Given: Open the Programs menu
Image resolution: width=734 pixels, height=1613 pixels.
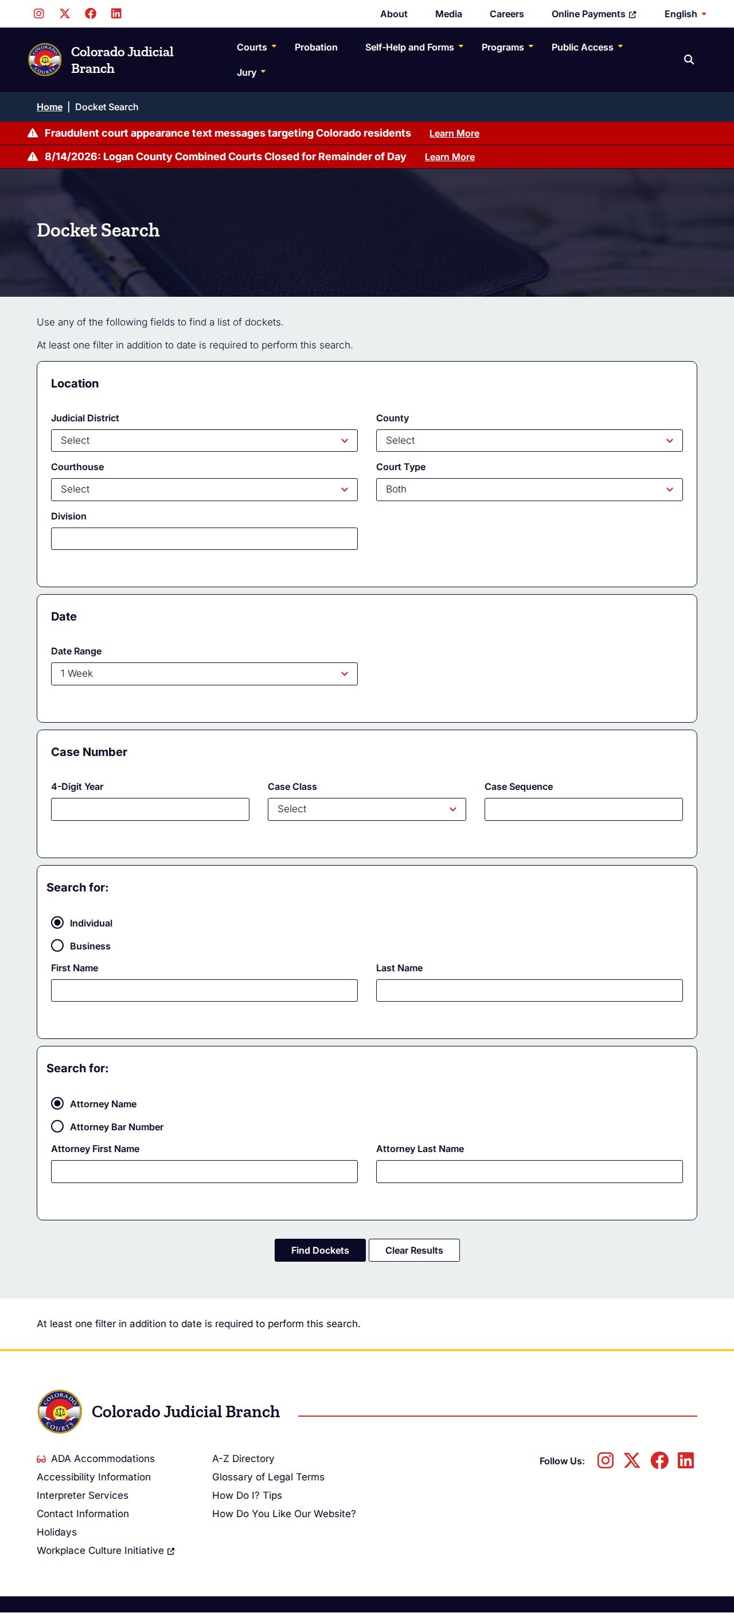Looking at the screenshot, I should pyautogui.click(x=507, y=48).
